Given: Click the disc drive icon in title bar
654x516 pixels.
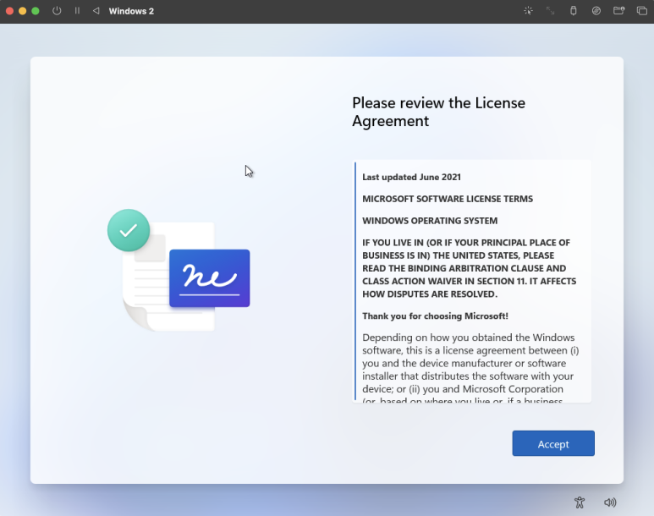Looking at the screenshot, I should tap(596, 11).
